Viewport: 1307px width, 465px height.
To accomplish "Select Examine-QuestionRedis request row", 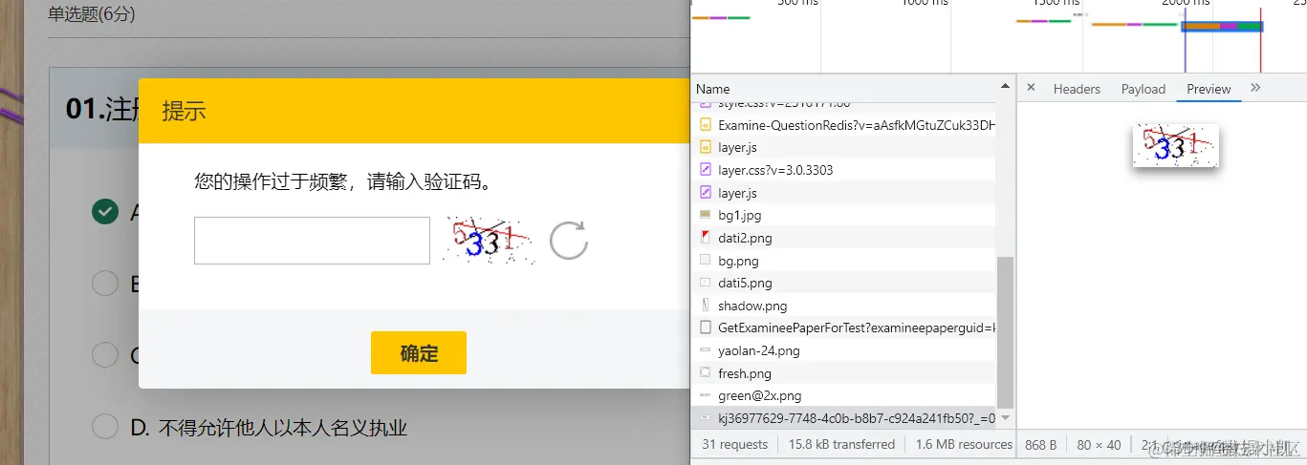I will tap(845, 124).
